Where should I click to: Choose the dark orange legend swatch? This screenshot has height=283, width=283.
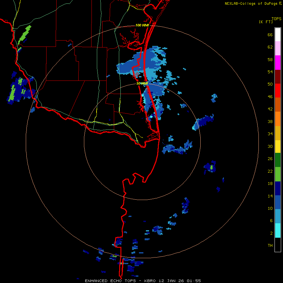(278, 104)
